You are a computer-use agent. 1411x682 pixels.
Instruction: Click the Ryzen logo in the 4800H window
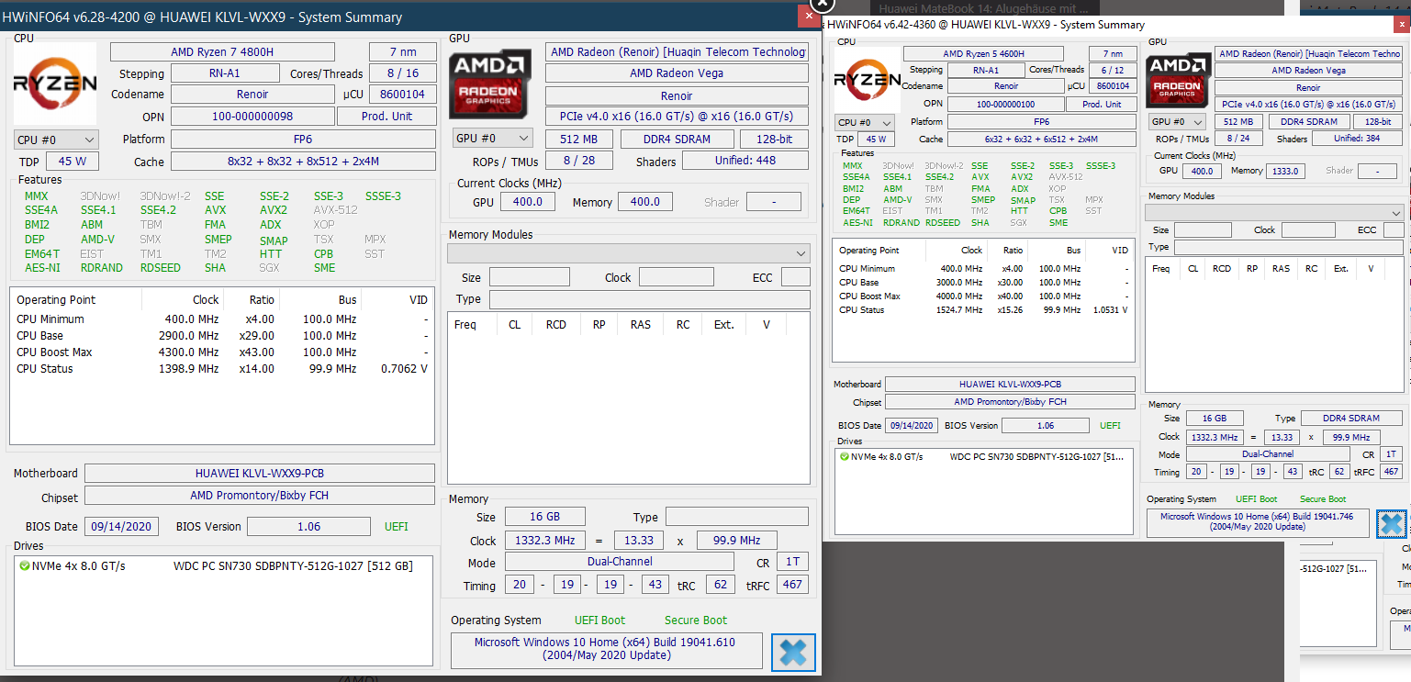click(55, 84)
